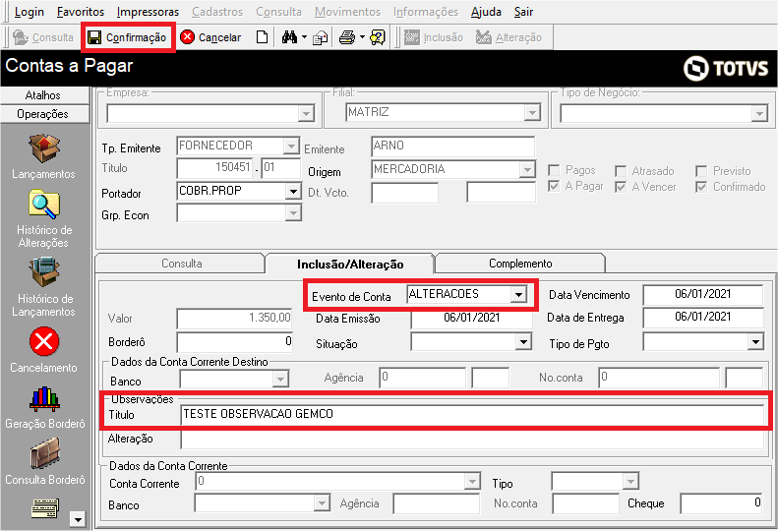Open Histórico de Alterações magnifier icon

pyautogui.click(x=43, y=205)
